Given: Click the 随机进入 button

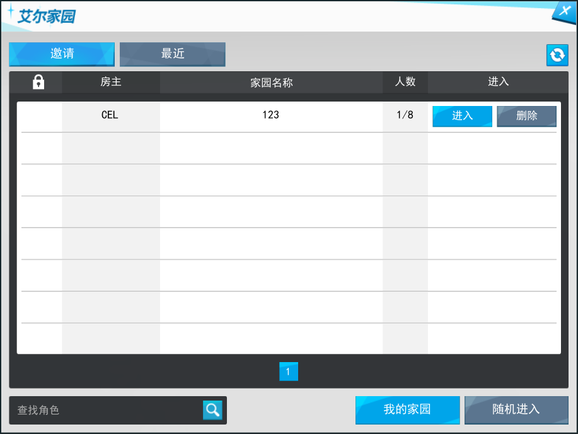Looking at the screenshot, I should click(x=516, y=410).
